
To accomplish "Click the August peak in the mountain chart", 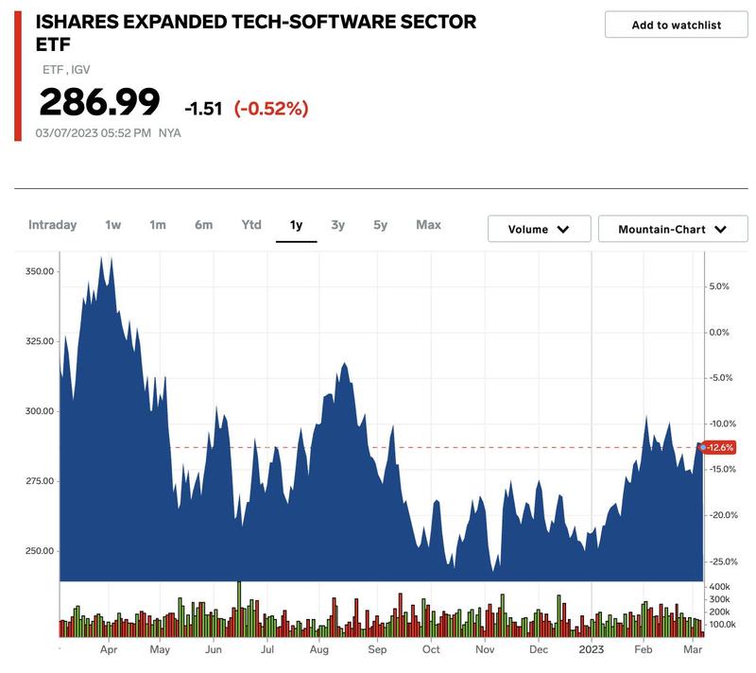I will click(344, 364).
